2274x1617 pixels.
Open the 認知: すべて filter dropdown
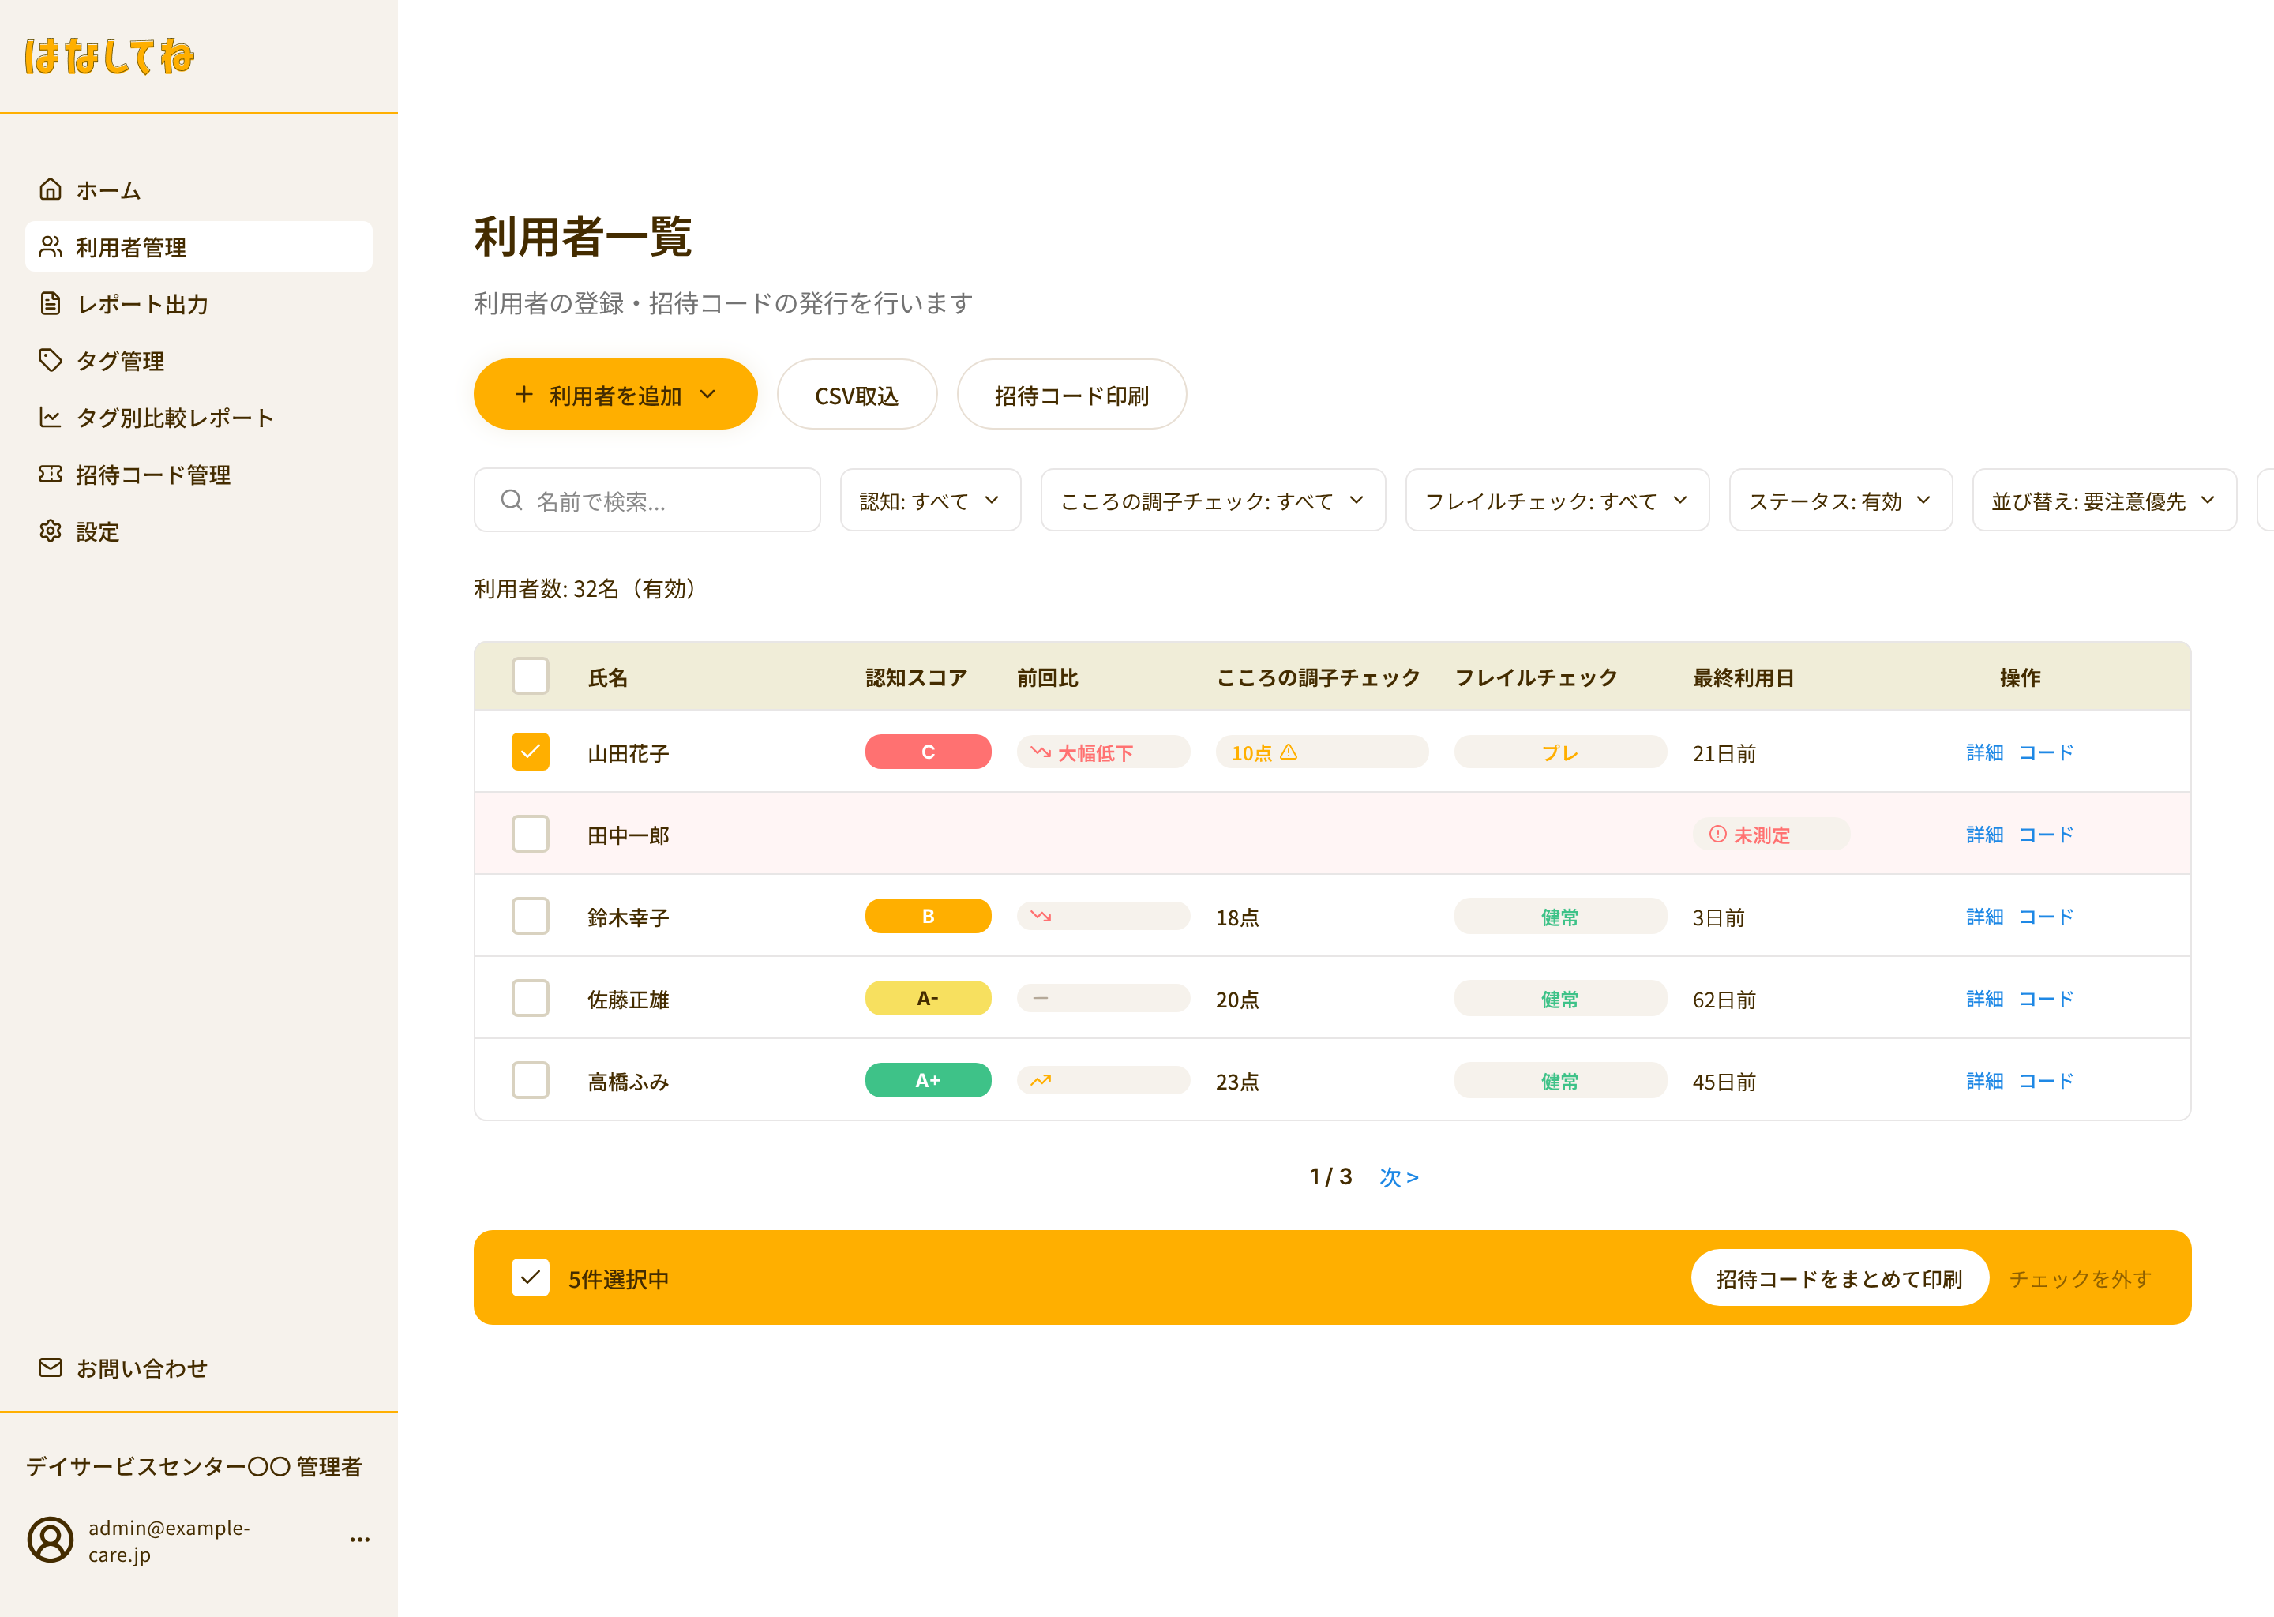coord(929,500)
